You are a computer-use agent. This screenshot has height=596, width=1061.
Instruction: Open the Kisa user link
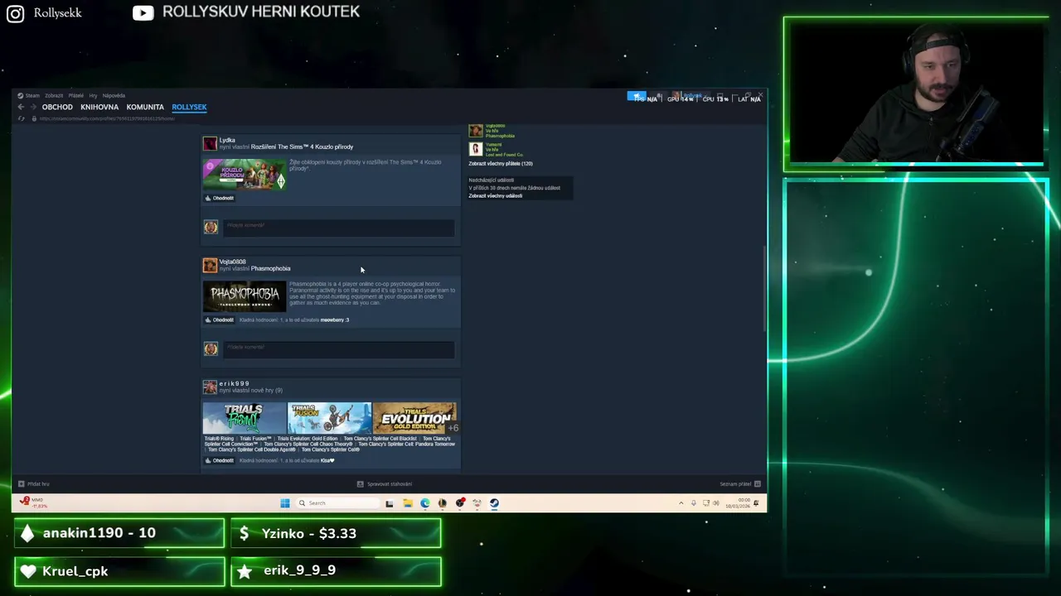click(327, 460)
